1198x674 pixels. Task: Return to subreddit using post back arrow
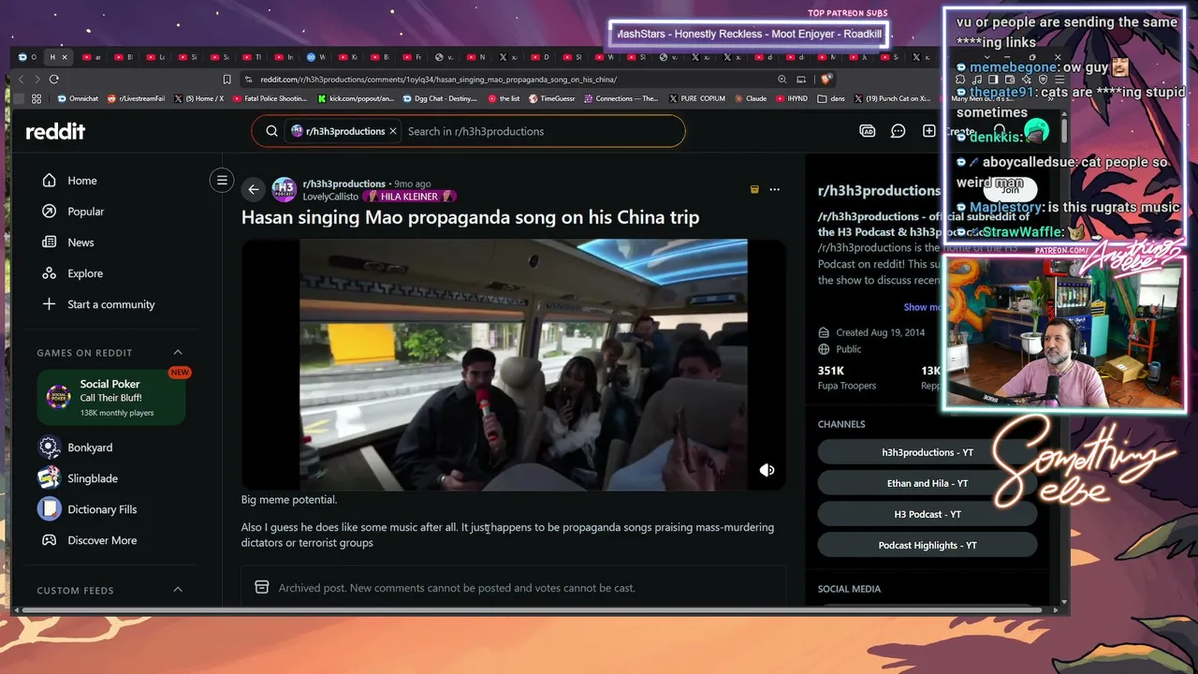click(254, 189)
